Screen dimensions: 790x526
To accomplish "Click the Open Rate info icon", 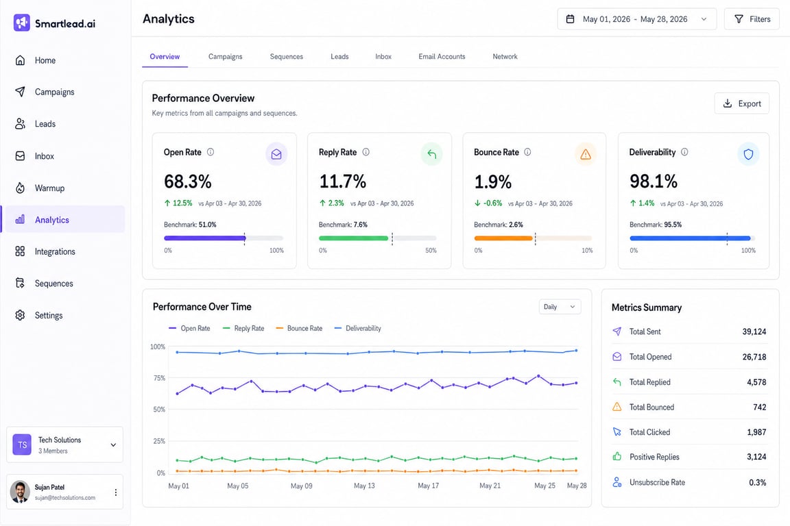I will (x=211, y=152).
